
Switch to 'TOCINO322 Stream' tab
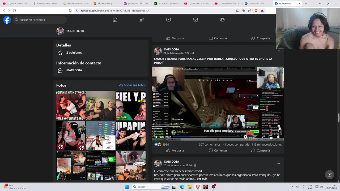click(166, 3)
